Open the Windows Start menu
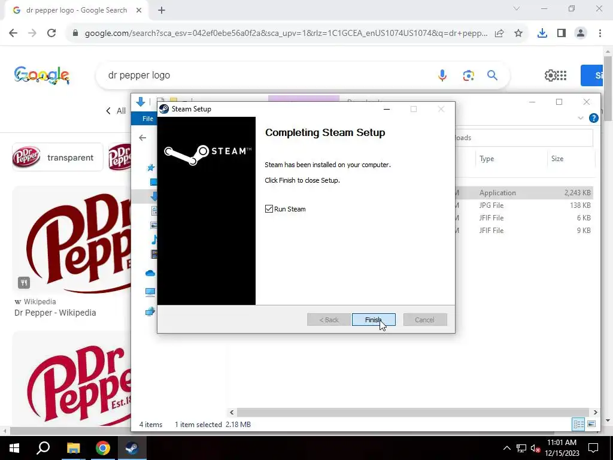613x460 pixels. pyautogui.click(x=14, y=448)
